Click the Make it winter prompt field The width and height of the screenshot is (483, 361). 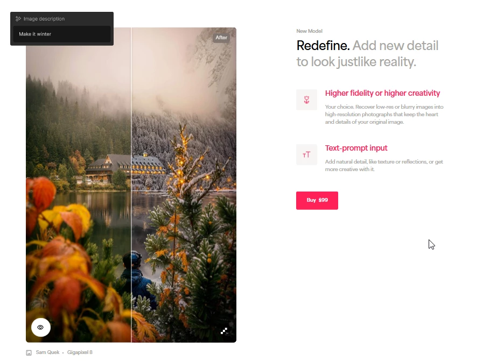coord(62,34)
